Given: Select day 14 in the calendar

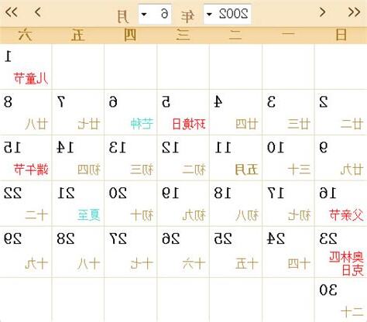Looking at the screenshot, I should (78, 158).
